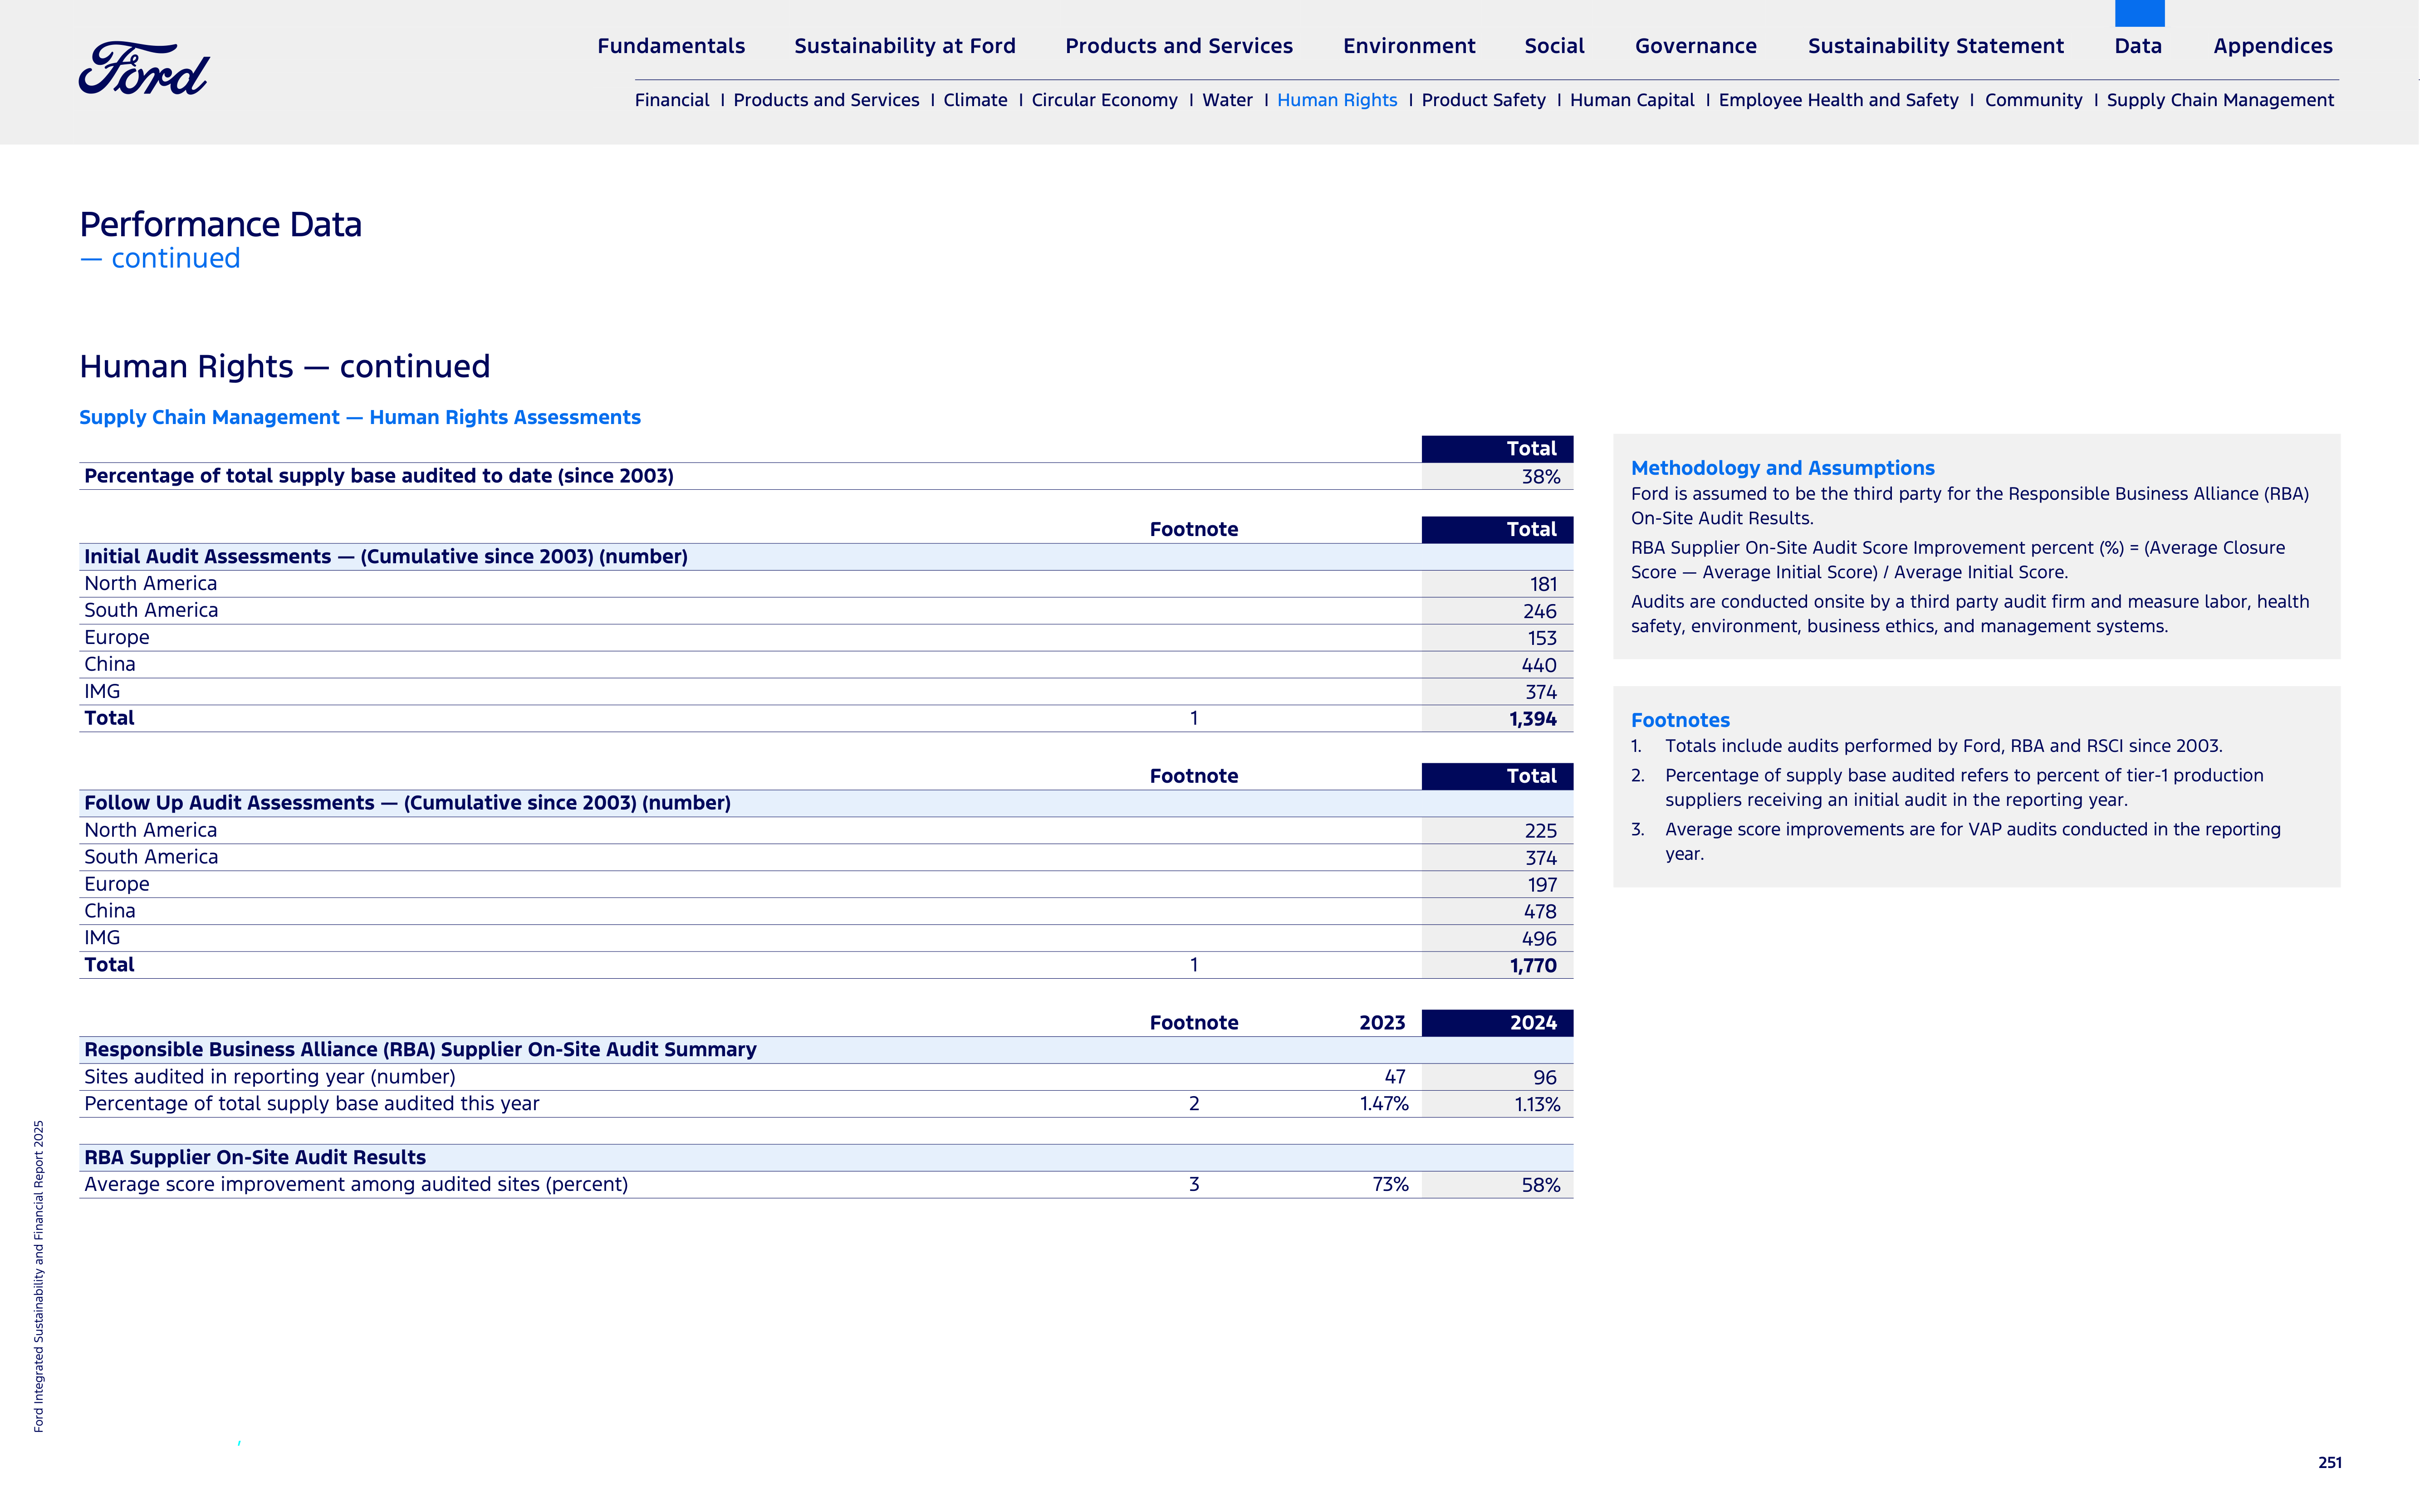
Task: Click RBA Supplier On-Site Audit Summary header
Action: (x=825, y=1050)
